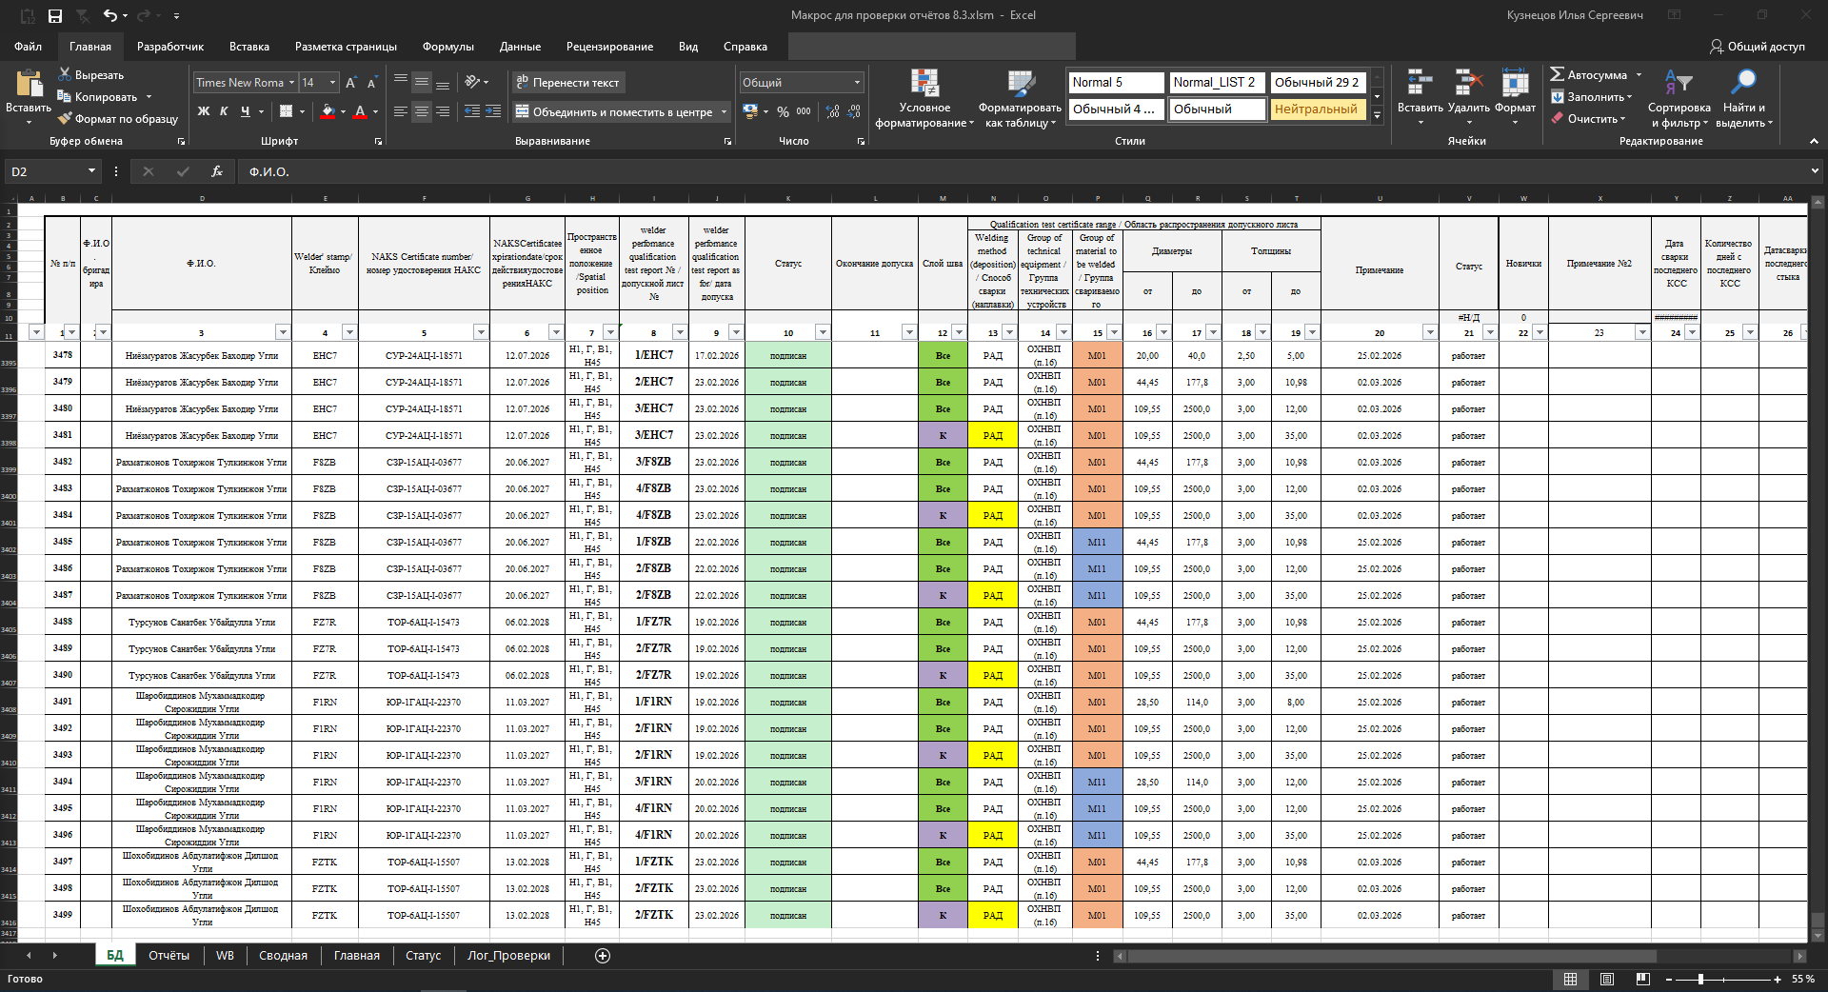
Task: Switch to the Лог_Проверки sheet tab
Action: [508, 956]
